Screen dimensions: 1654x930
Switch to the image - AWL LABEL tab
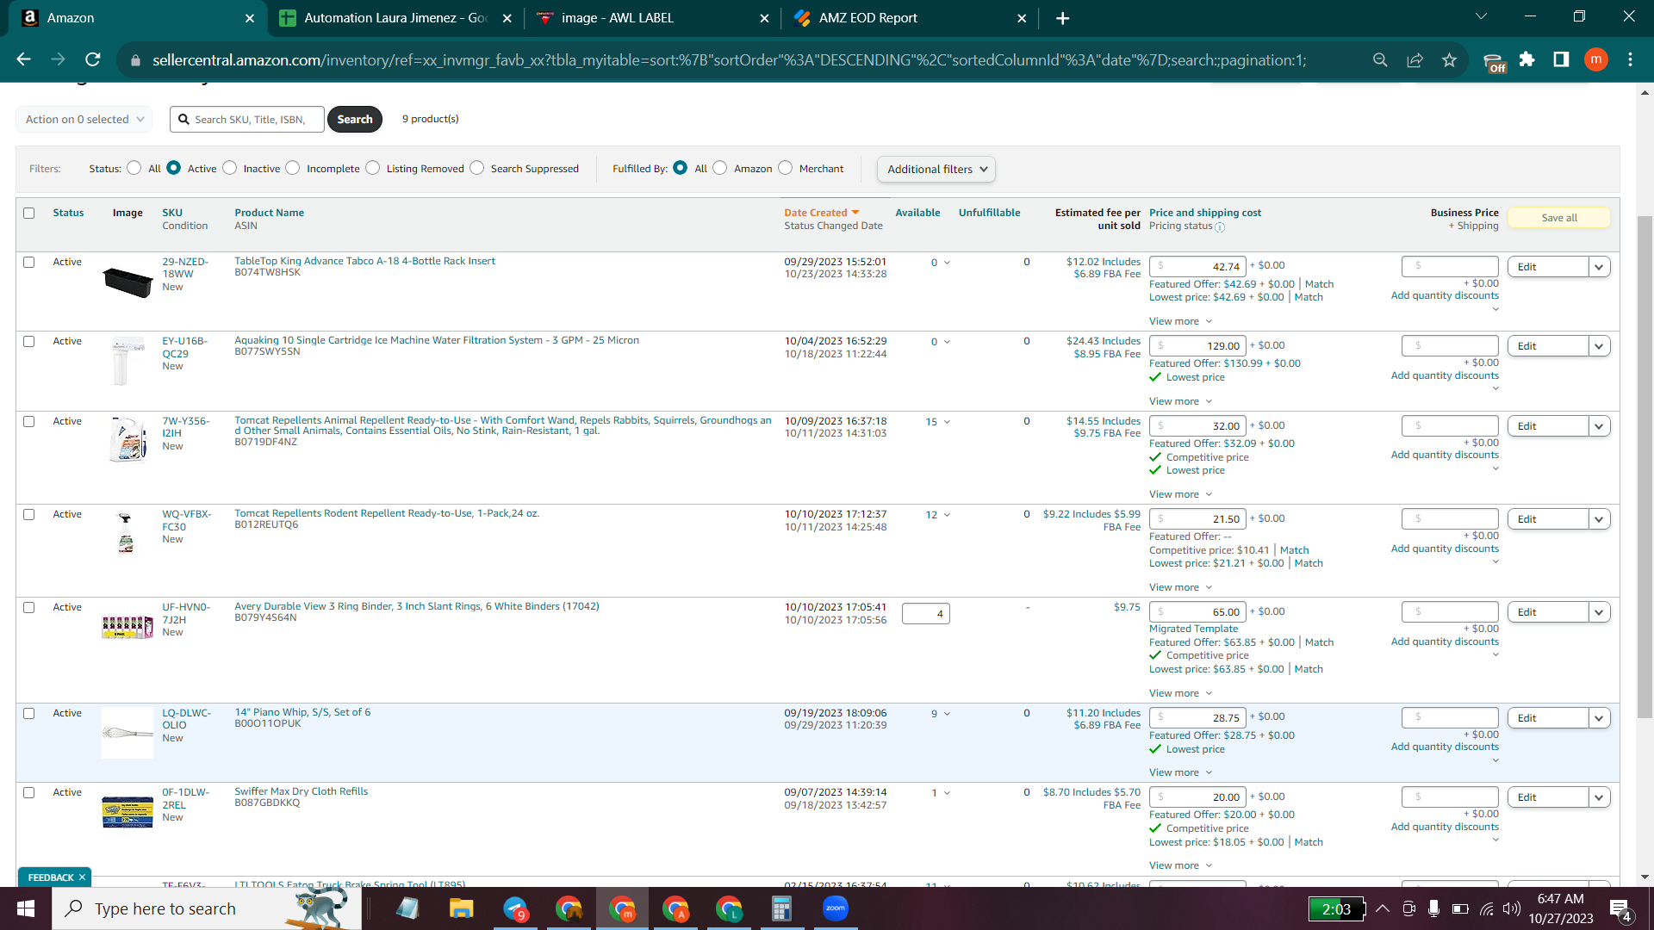click(x=651, y=18)
